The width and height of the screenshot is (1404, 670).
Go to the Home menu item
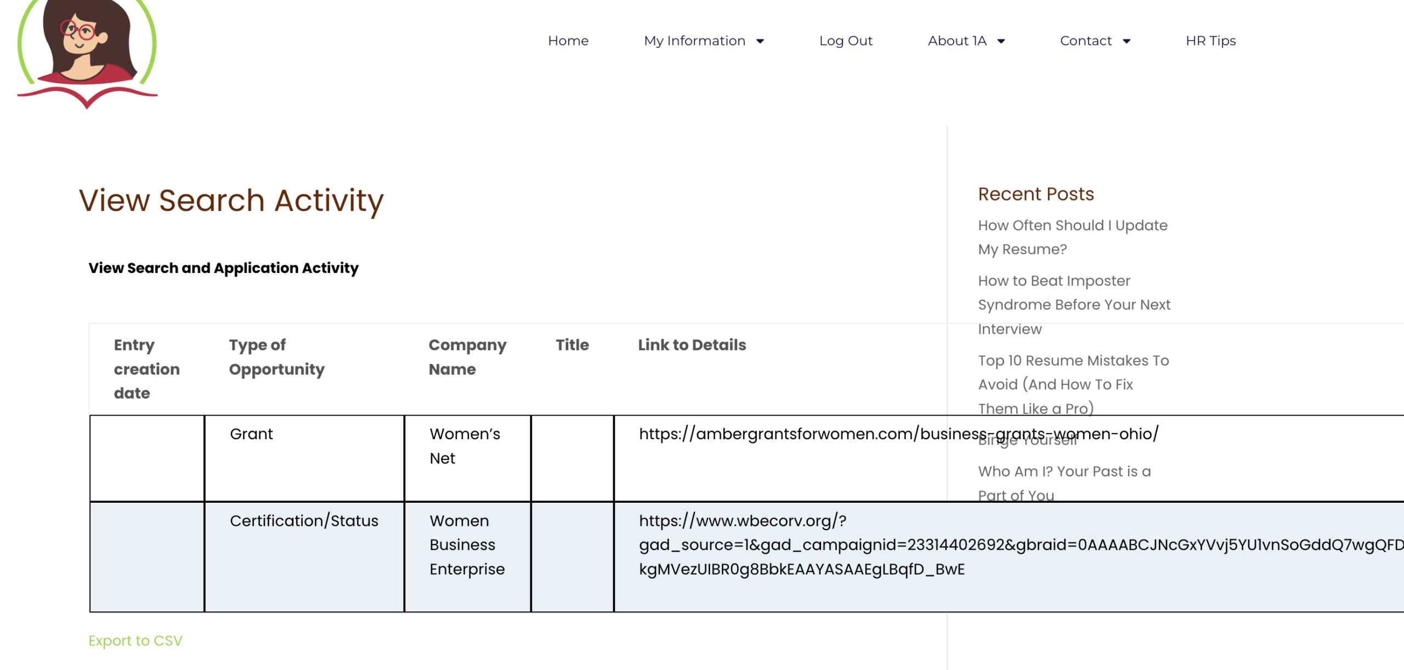click(x=568, y=41)
